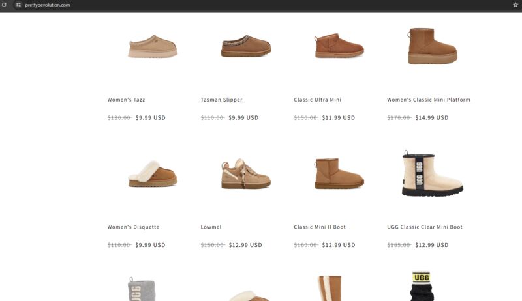Viewport: 522px width, 301px height.
Task: Open the Lowmel sneaker product image
Action: pyautogui.click(x=246, y=173)
